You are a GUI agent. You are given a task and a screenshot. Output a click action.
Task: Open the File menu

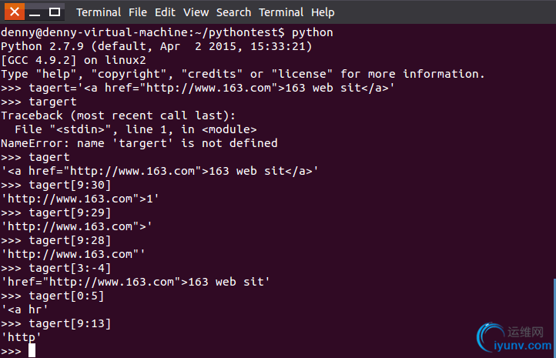[138, 12]
